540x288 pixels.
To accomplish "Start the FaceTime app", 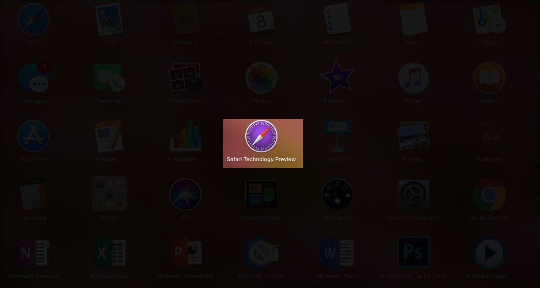I will pyautogui.click(x=109, y=78).
